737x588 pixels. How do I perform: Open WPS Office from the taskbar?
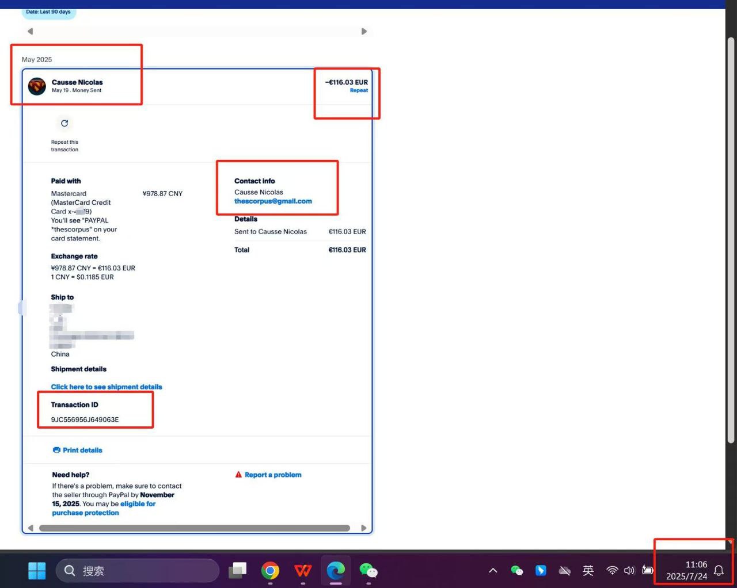[303, 570]
